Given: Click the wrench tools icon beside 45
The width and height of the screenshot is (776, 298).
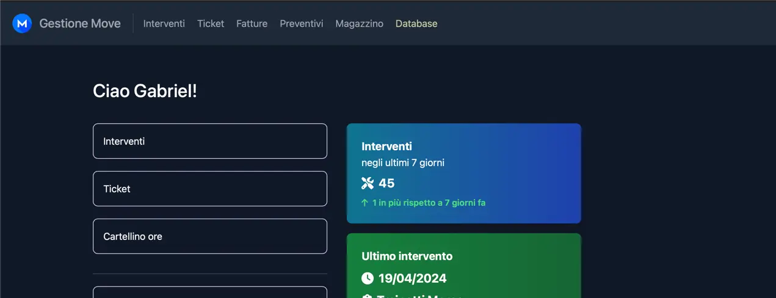Looking at the screenshot, I should coord(368,183).
